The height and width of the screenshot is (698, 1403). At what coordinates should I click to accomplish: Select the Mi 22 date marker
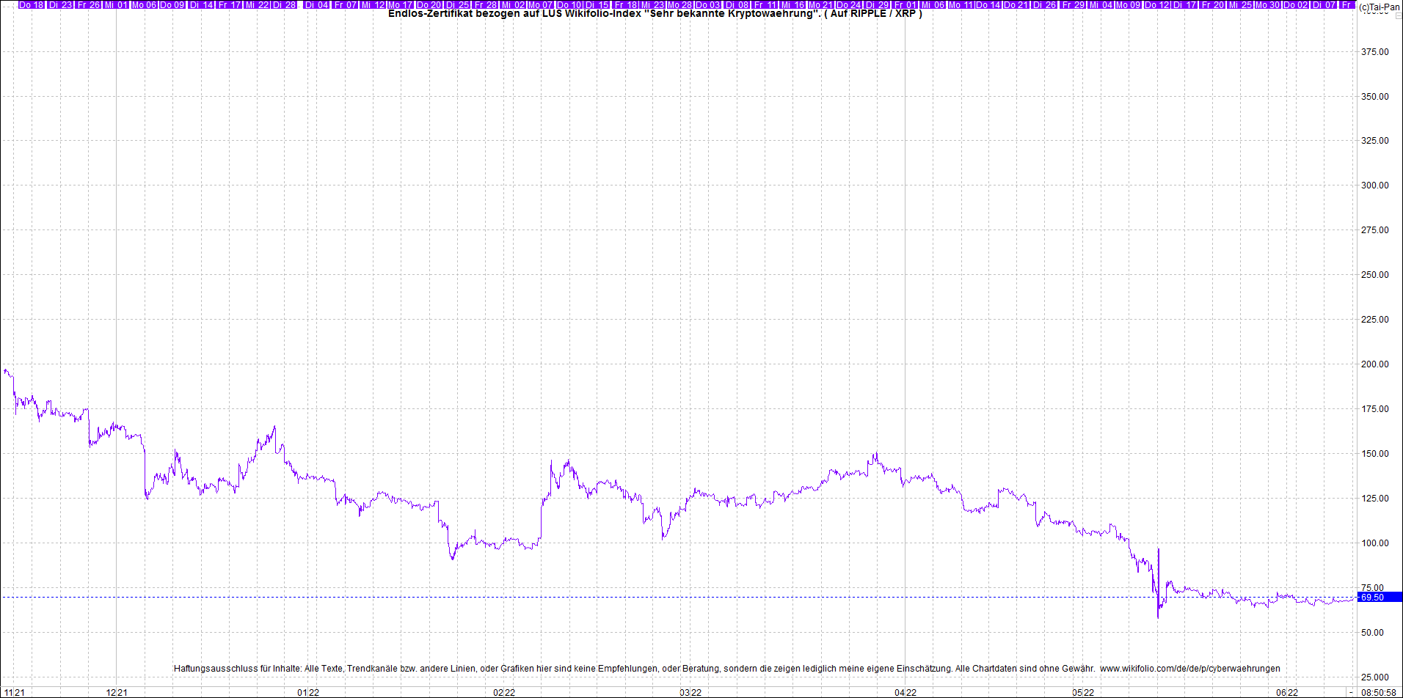click(x=257, y=4)
